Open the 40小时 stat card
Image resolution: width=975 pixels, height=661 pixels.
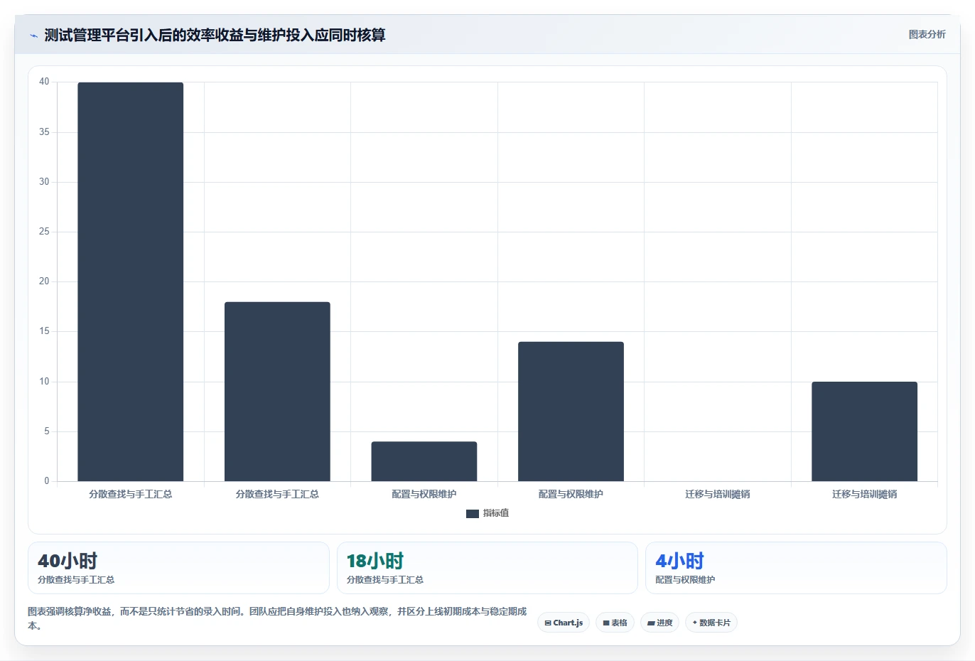[x=178, y=568]
